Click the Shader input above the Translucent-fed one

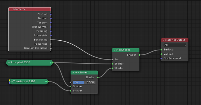coord(70,86)
